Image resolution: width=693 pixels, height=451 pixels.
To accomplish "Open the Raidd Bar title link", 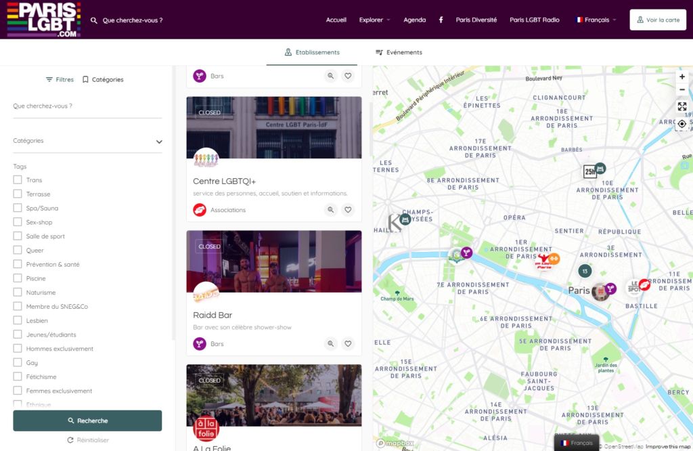I will click(x=213, y=315).
